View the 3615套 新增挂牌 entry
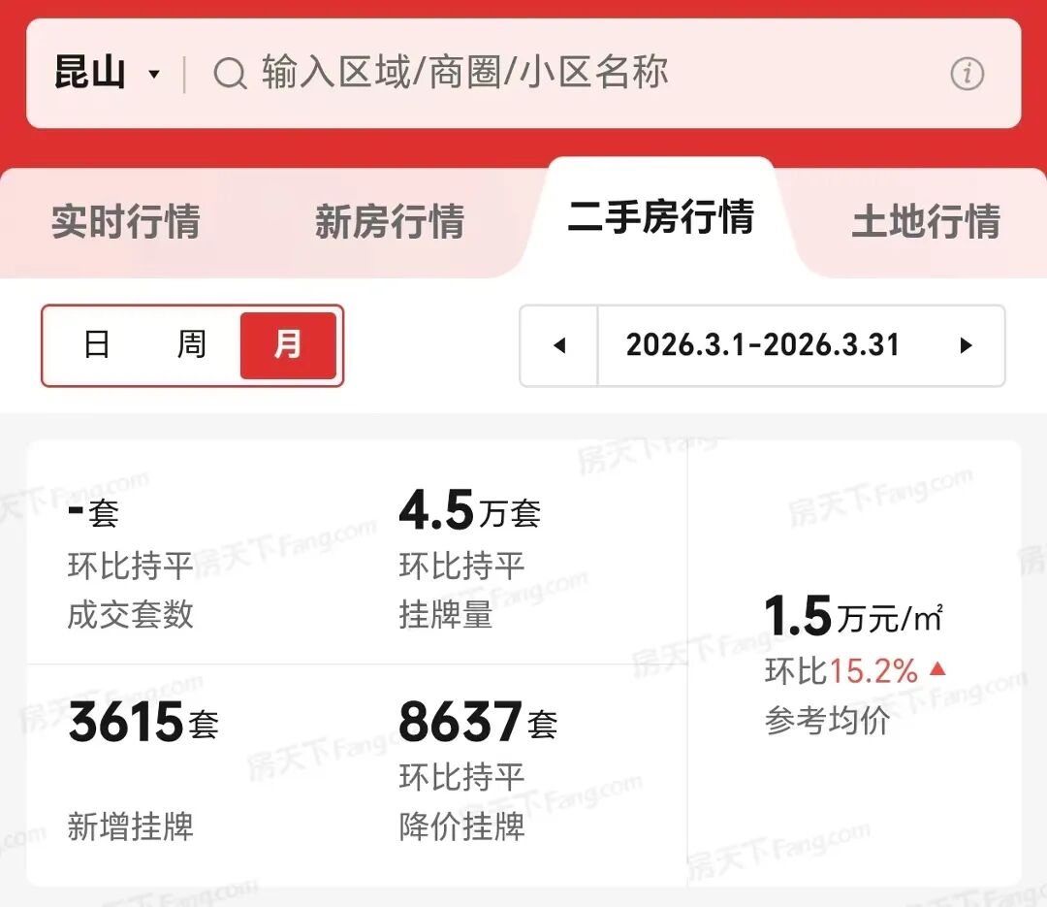 [143, 771]
